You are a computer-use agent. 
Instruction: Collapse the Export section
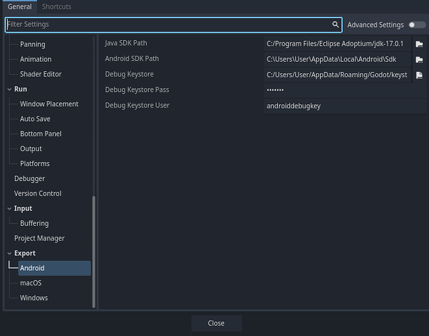(9, 253)
